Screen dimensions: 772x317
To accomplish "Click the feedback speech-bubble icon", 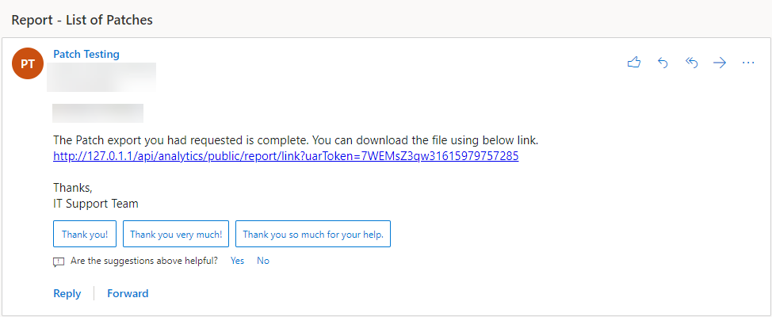I will pos(59,262).
